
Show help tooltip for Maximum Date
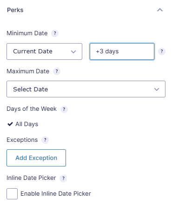pos(57,71)
